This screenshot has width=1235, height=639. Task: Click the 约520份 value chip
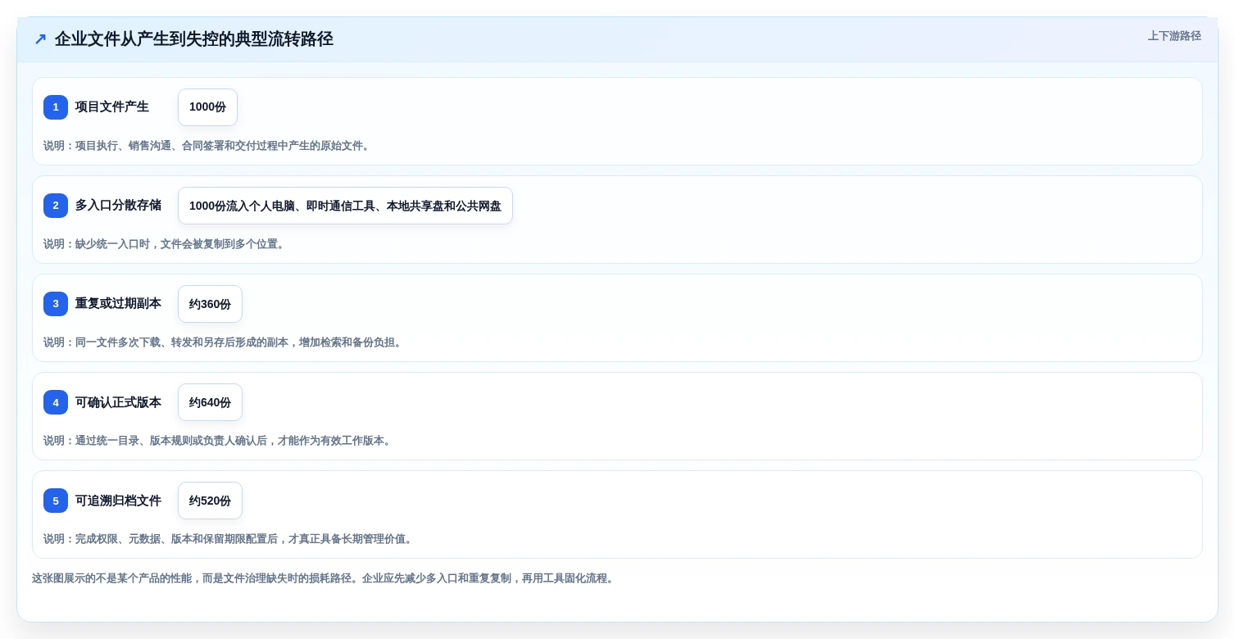(x=210, y=501)
